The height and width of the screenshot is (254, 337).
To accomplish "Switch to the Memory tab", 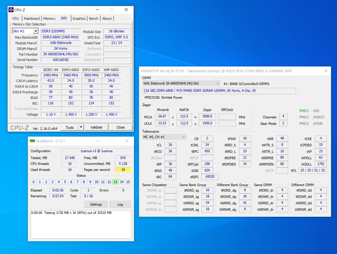I will 49,19.
